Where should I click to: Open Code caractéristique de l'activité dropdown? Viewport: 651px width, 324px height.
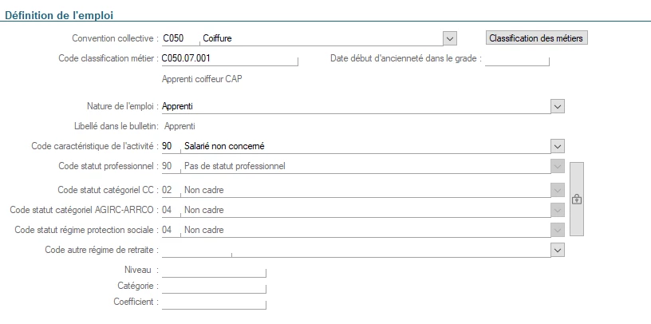[x=558, y=146]
